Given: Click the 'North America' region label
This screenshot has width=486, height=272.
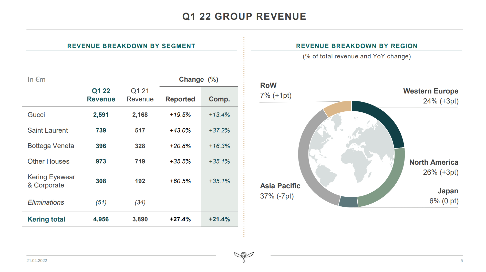Looking at the screenshot, I should 434,162.
